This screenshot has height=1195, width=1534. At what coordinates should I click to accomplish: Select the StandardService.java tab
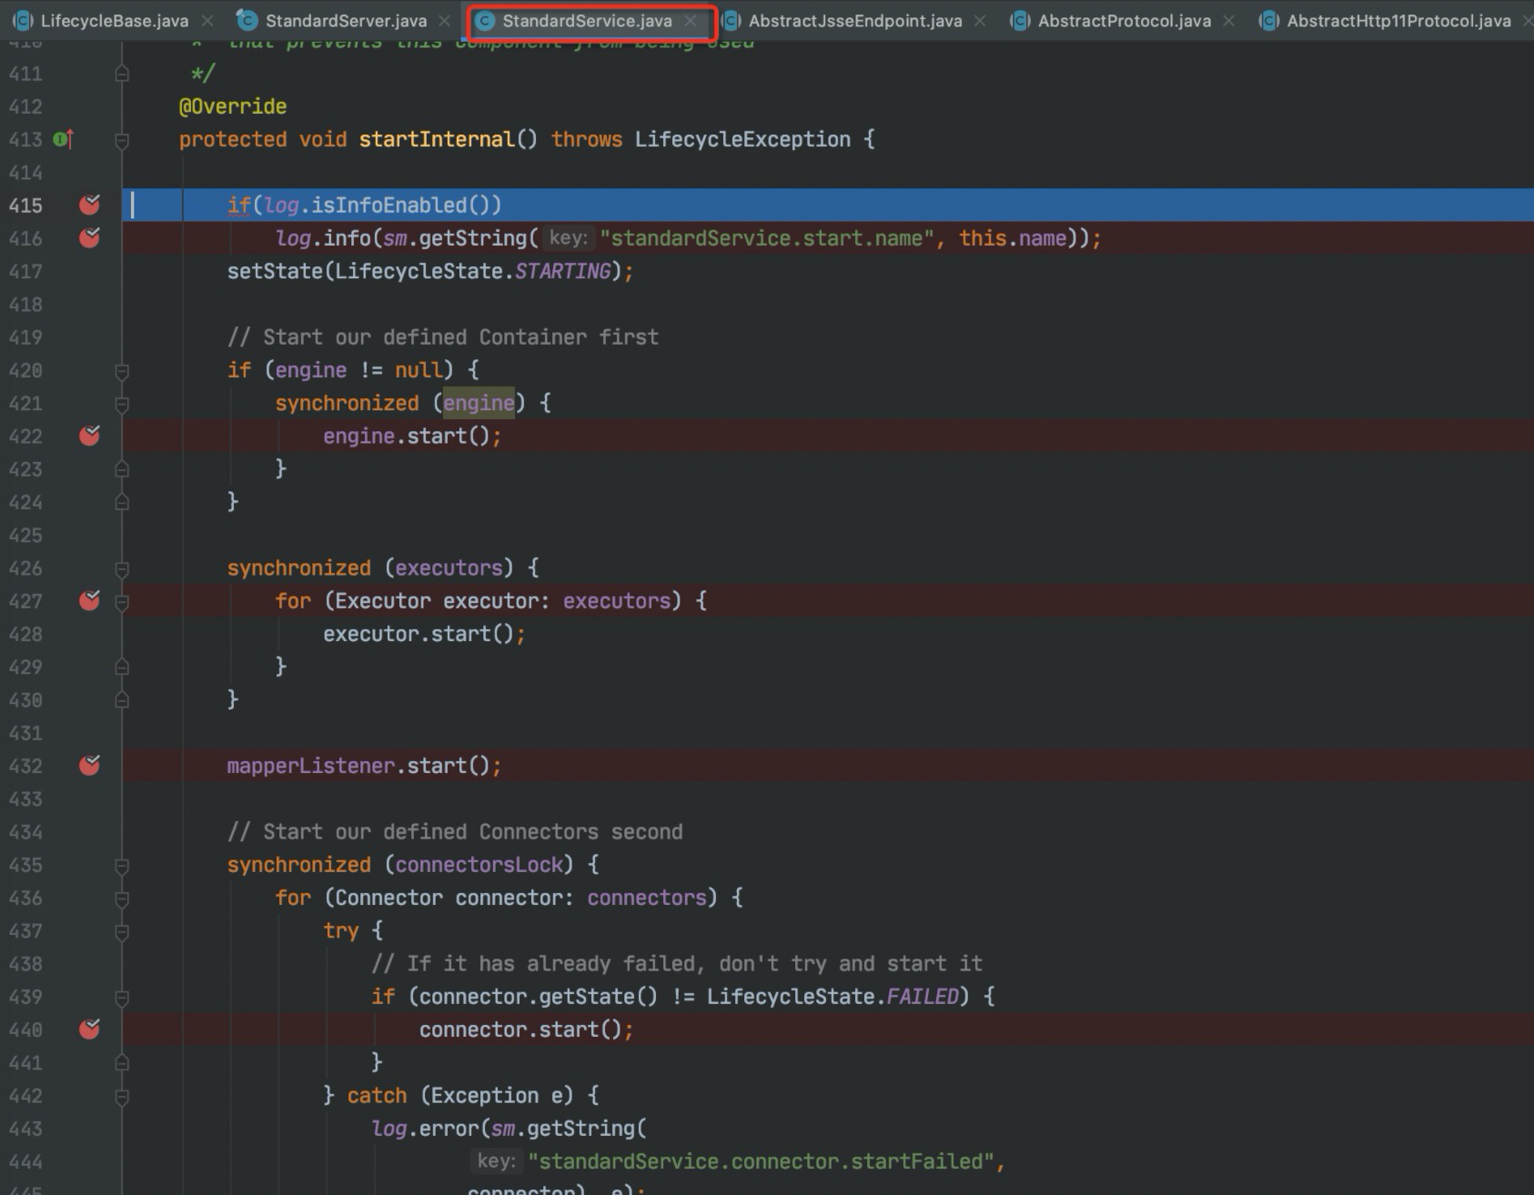point(587,20)
